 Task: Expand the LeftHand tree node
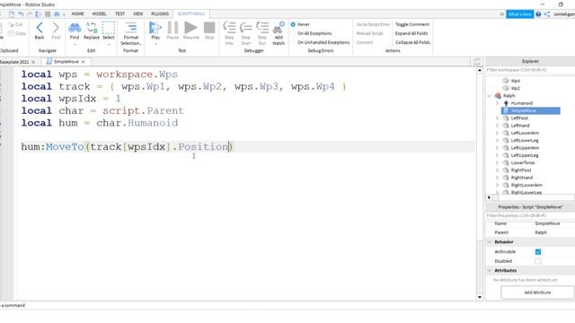pyautogui.click(x=497, y=126)
